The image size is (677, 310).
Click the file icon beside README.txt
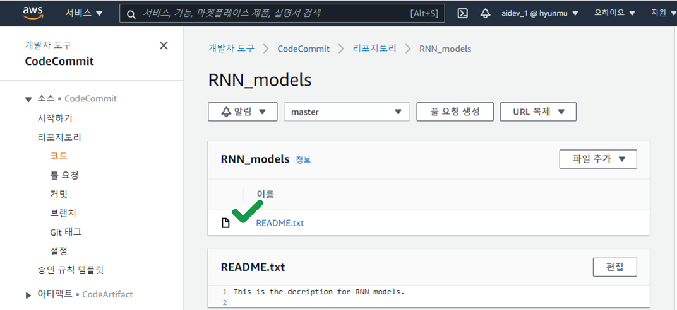click(225, 223)
